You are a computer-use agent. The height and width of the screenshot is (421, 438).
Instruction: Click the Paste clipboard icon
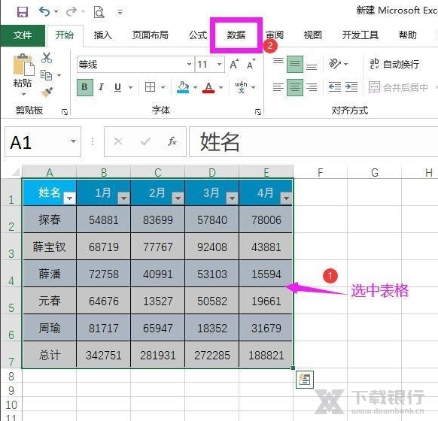[x=23, y=65]
